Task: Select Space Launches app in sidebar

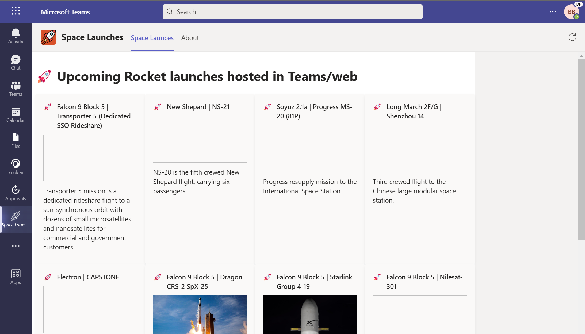Action: (x=16, y=220)
